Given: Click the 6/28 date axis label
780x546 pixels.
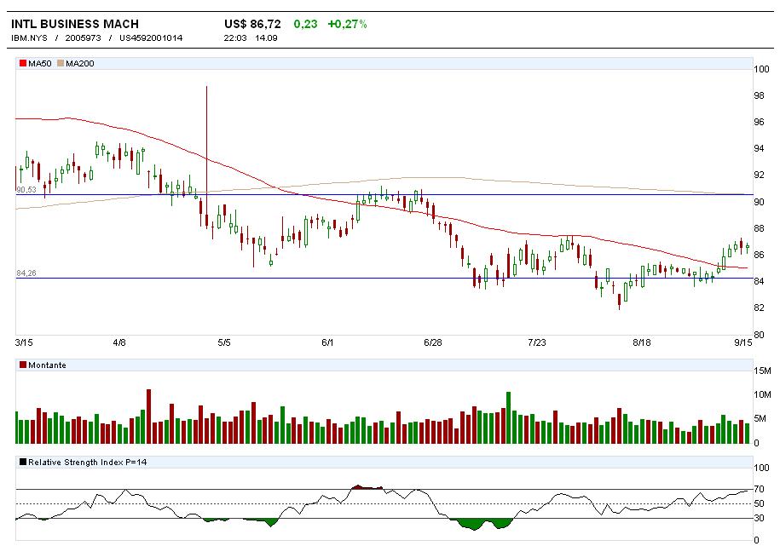Looking at the screenshot, I should click(x=433, y=342).
